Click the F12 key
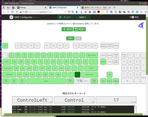 click(x=95, y=45)
